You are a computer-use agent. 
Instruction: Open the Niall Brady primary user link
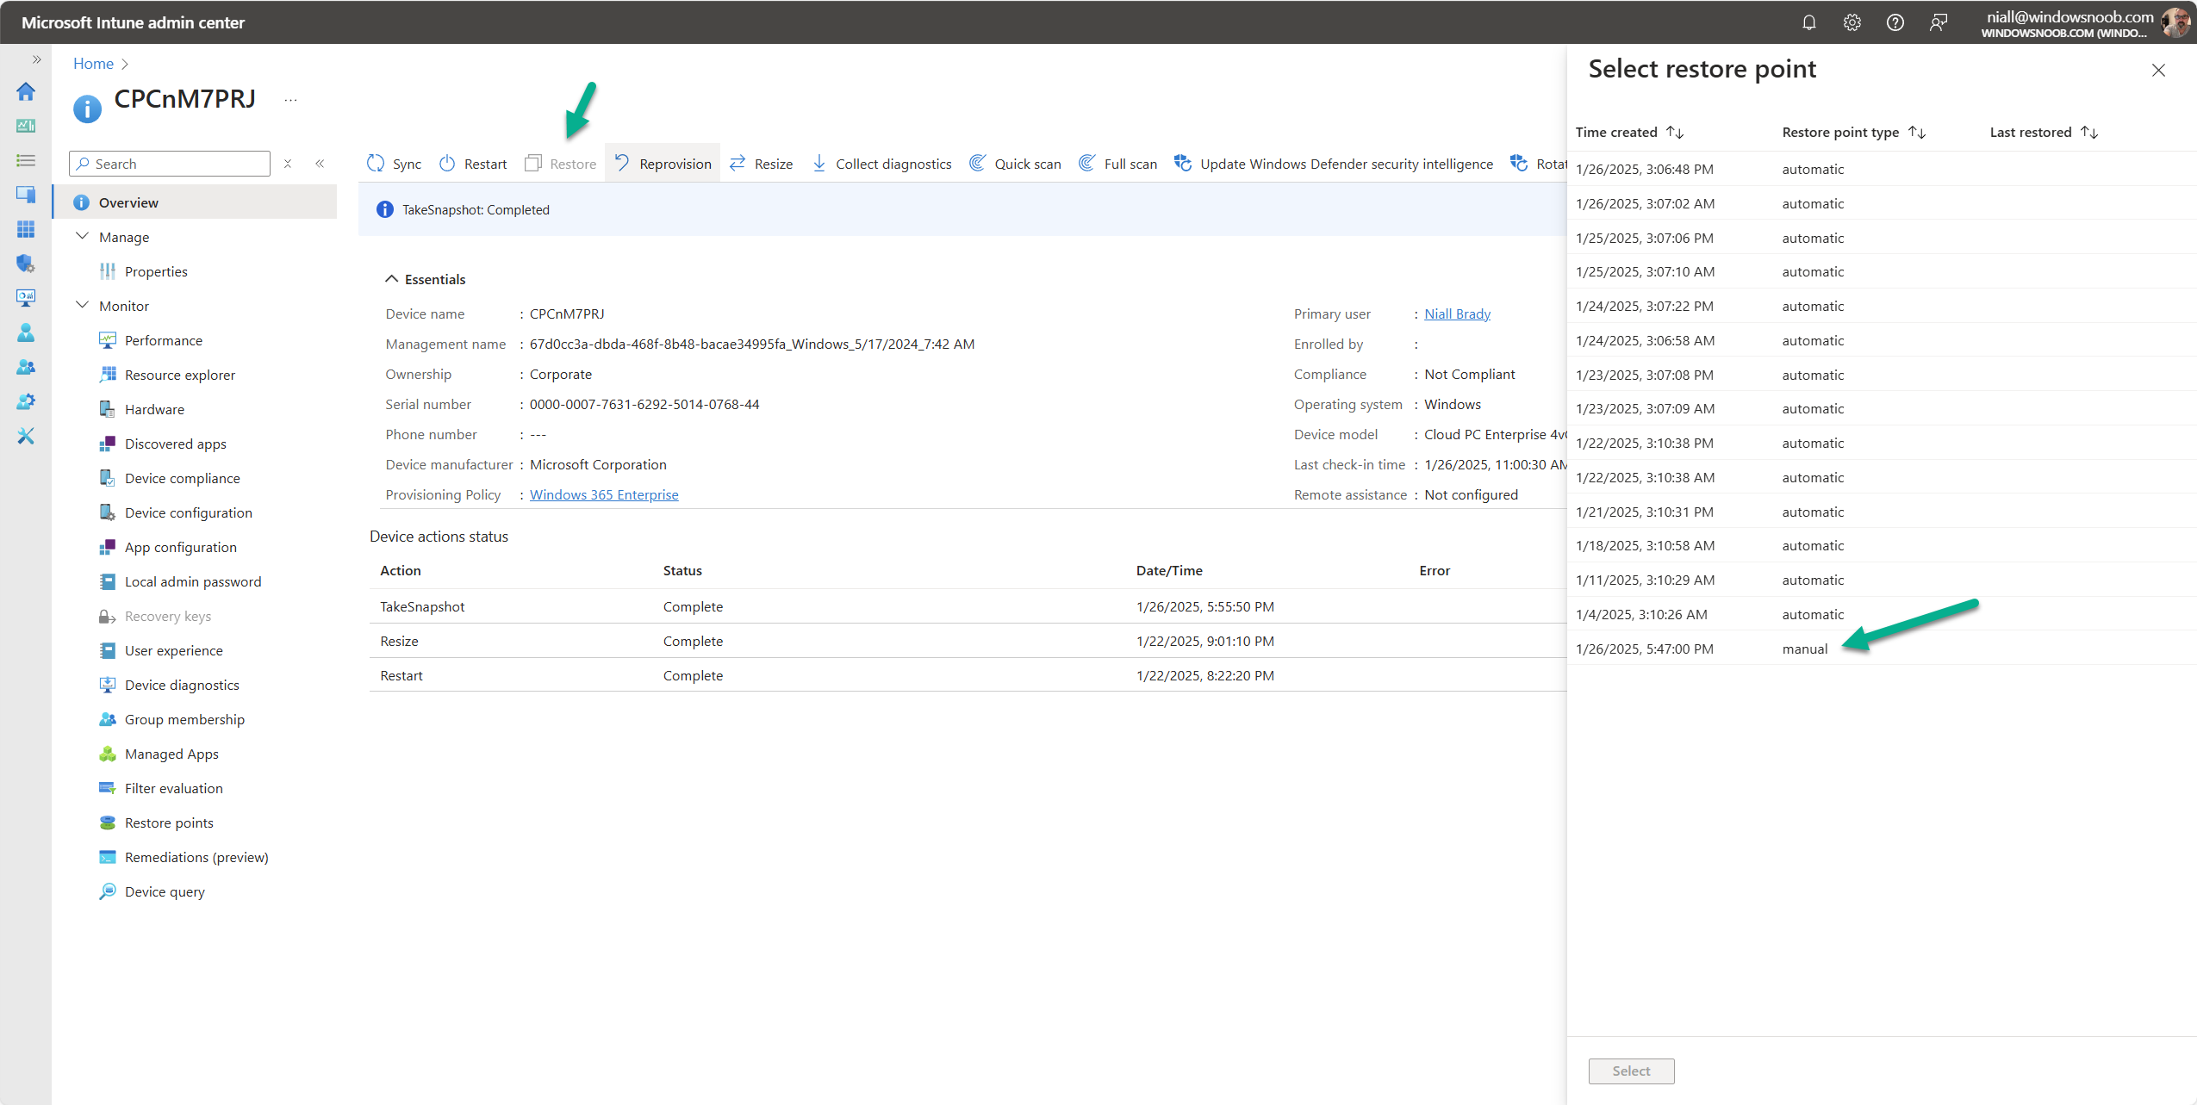(x=1457, y=313)
